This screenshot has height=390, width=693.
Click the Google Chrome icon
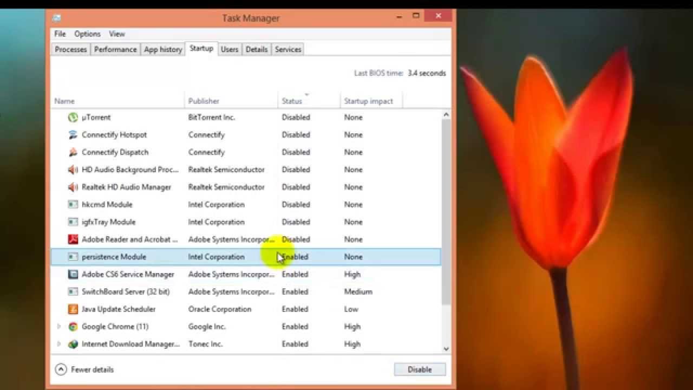(73, 326)
